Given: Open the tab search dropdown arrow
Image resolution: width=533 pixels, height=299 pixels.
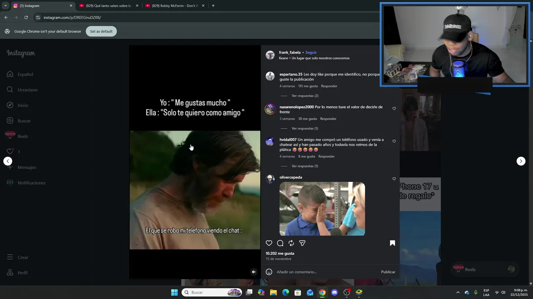Looking at the screenshot, I should (x=5, y=6).
